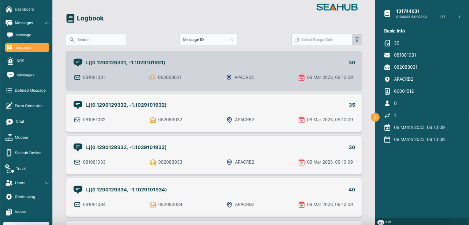The width and height of the screenshot is (469, 225).
Task: Collapse the Messages menu section
Action: click(47, 23)
